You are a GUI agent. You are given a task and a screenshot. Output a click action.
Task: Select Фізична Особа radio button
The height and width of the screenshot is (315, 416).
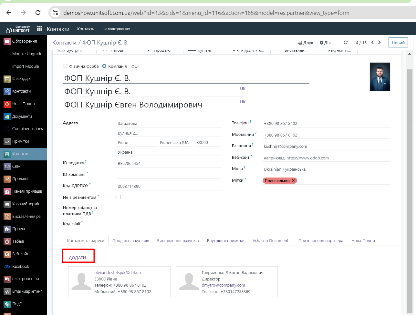pyautogui.click(x=65, y=66)
